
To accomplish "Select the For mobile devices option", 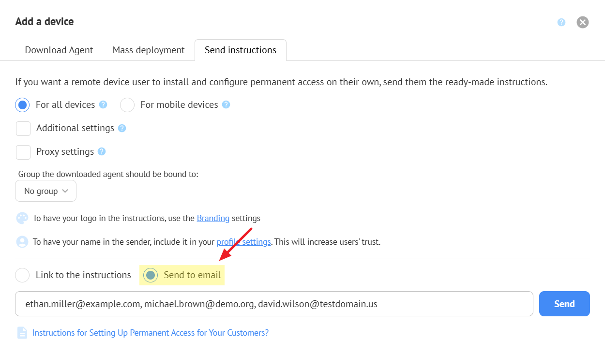I will click(x=127, y=105).
